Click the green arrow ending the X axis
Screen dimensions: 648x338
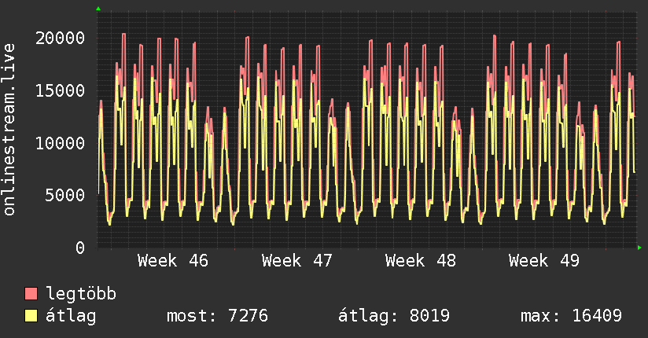(640, 248)
